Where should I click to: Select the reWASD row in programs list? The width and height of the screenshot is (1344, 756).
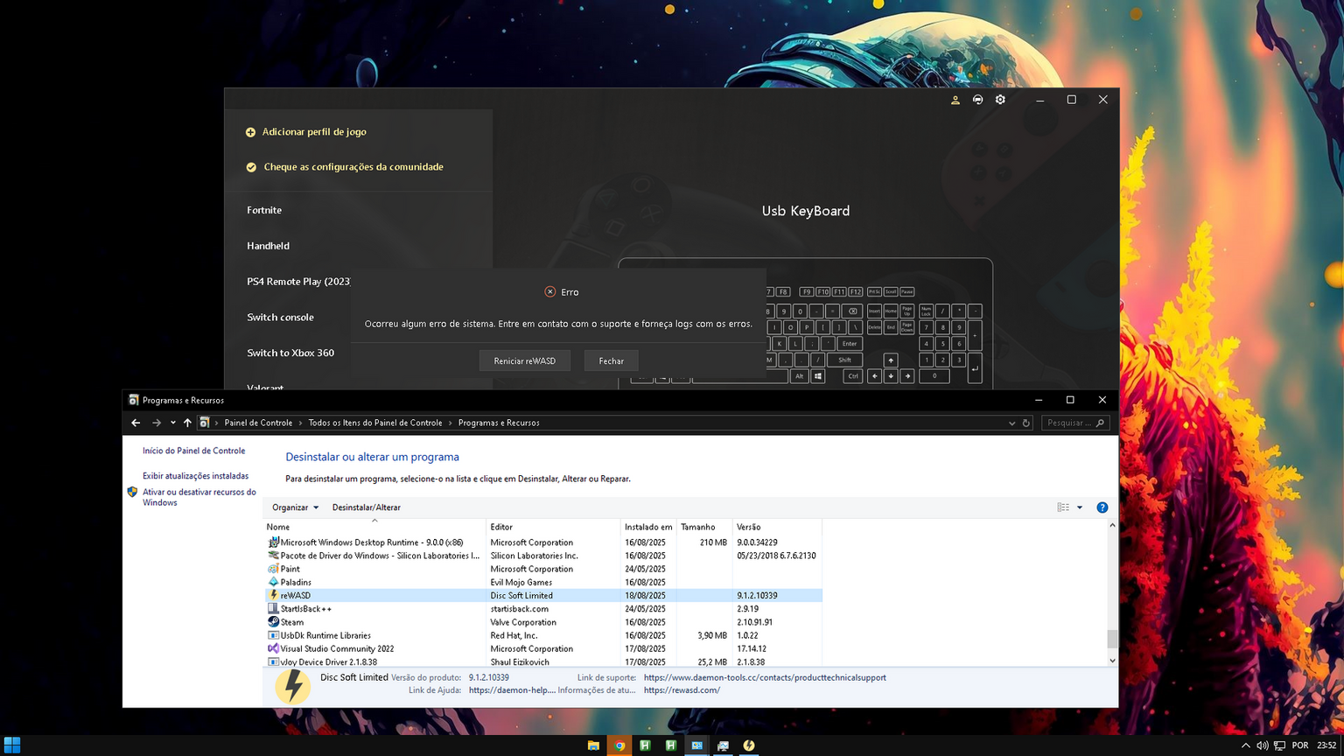tap(543, 595)
